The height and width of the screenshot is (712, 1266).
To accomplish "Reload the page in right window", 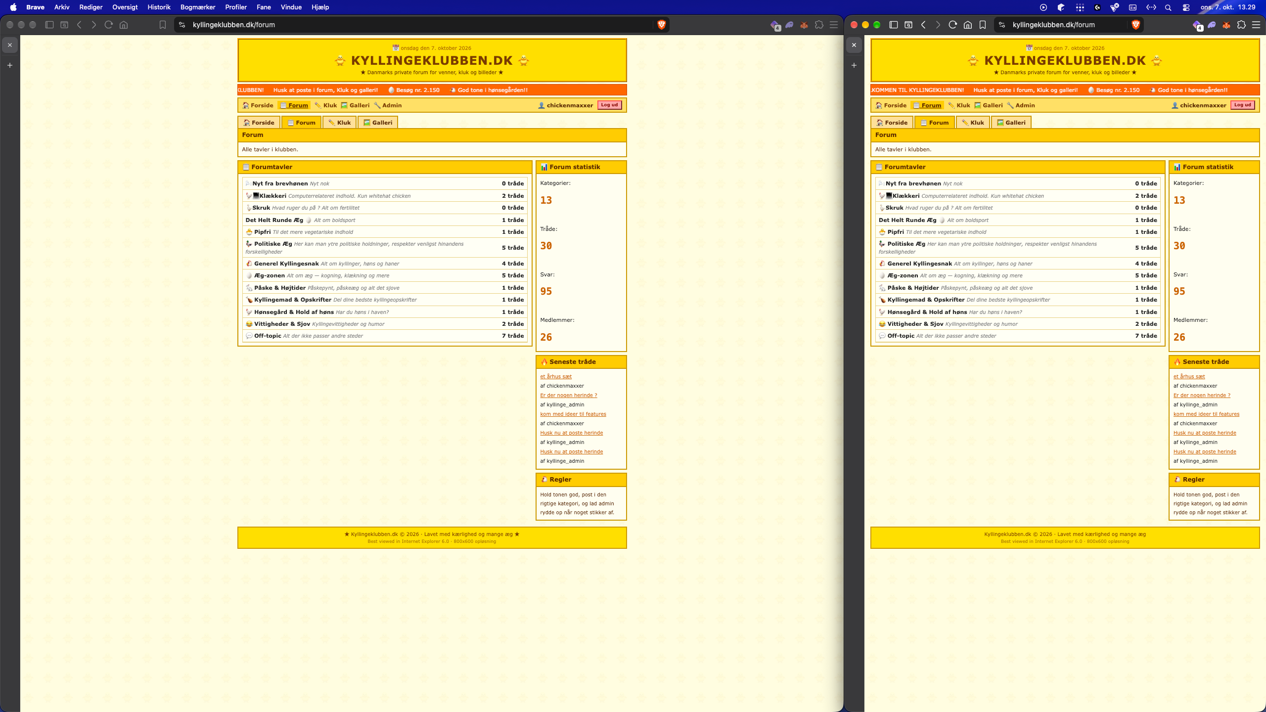I will [x=952, y=25].
